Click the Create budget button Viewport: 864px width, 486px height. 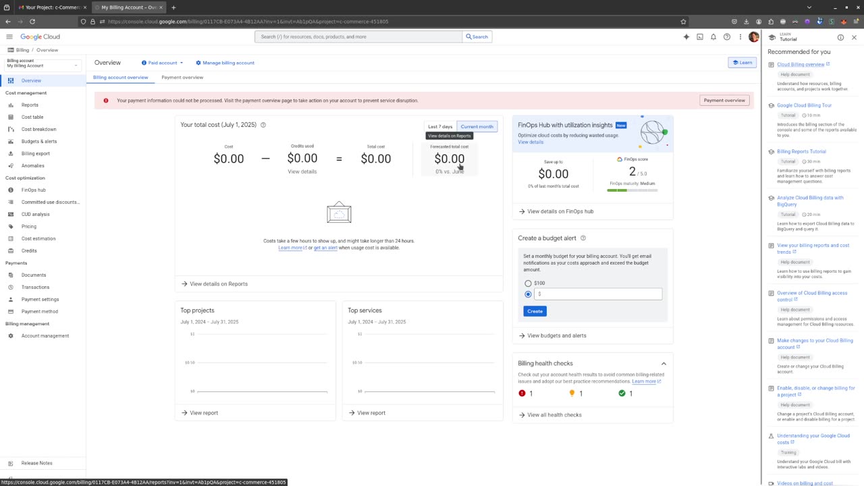535,311
